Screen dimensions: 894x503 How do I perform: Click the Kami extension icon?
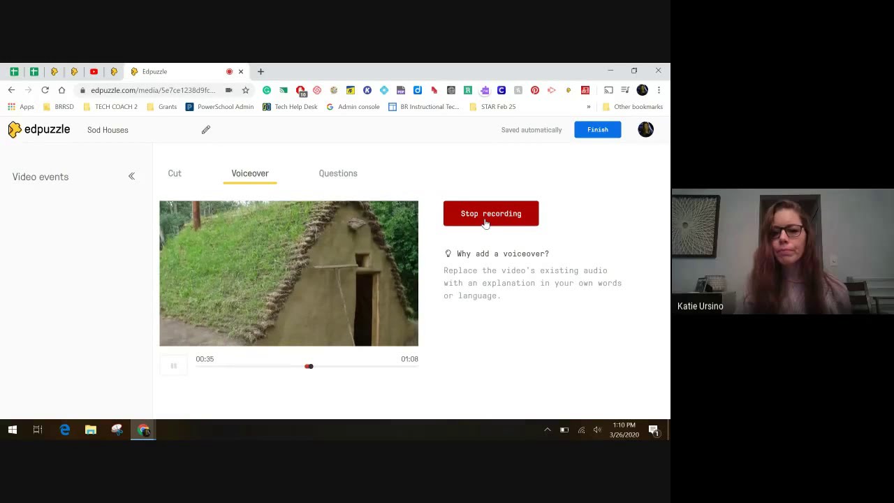pos(367,90)
